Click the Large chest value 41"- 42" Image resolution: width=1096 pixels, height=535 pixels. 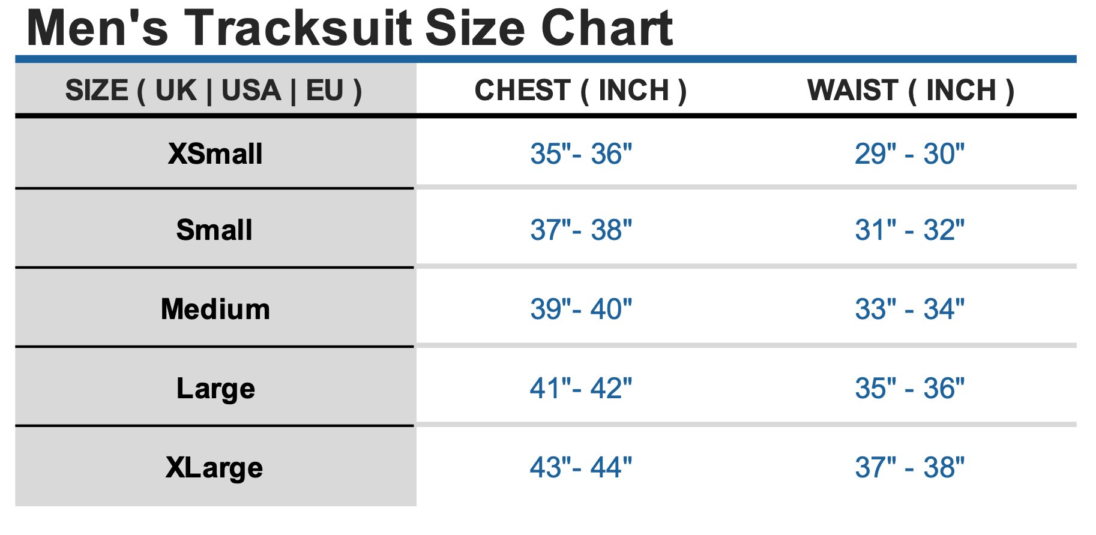[580, 389]
